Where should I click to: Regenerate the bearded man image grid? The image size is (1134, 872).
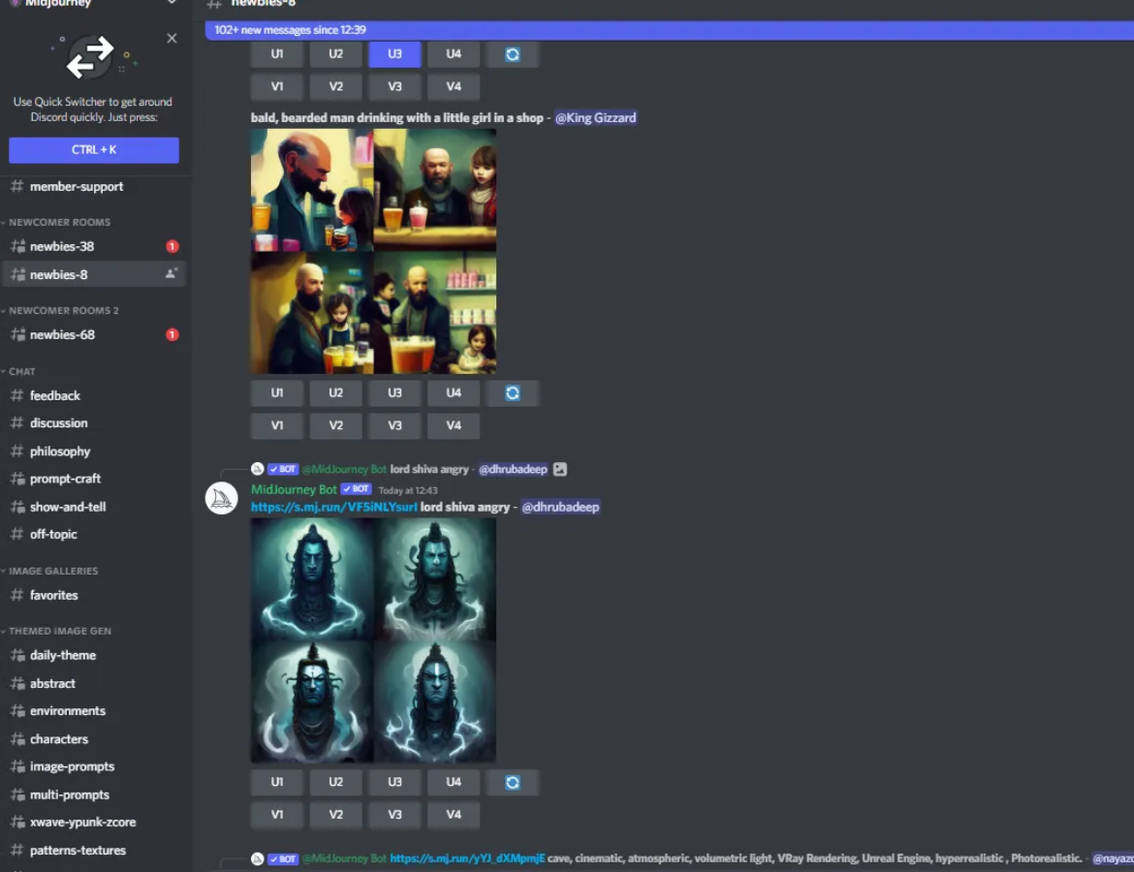(512, 393)
